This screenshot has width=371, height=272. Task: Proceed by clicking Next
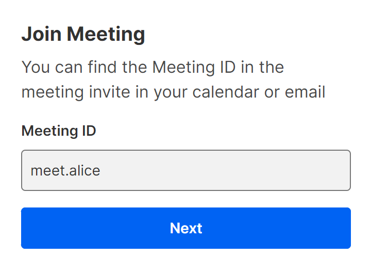point(185,228)
